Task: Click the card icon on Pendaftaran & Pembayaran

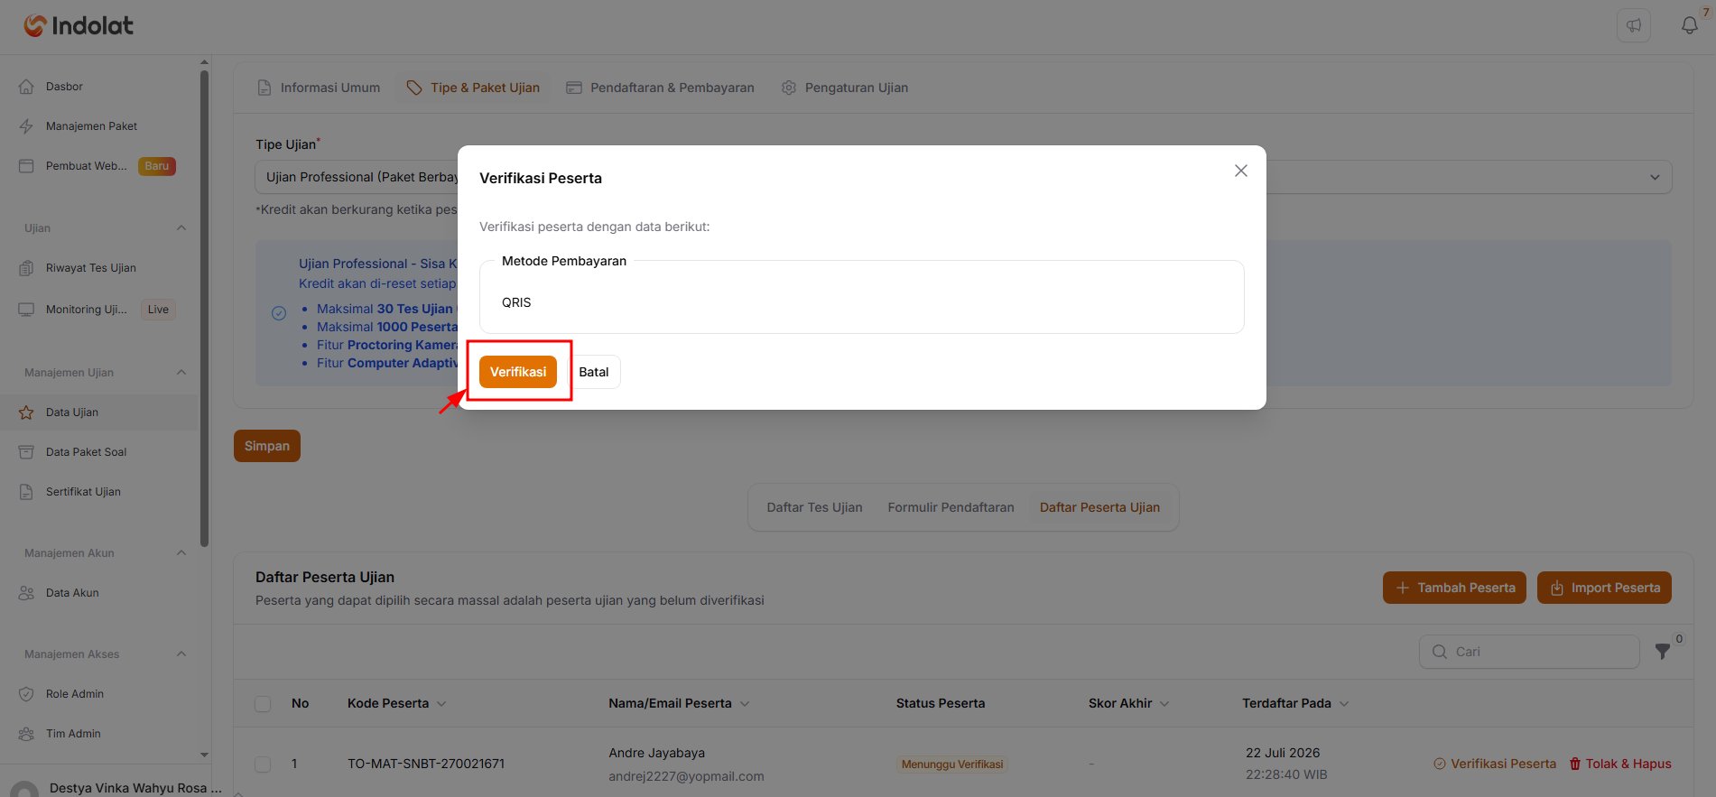Action: click(574, 88)
